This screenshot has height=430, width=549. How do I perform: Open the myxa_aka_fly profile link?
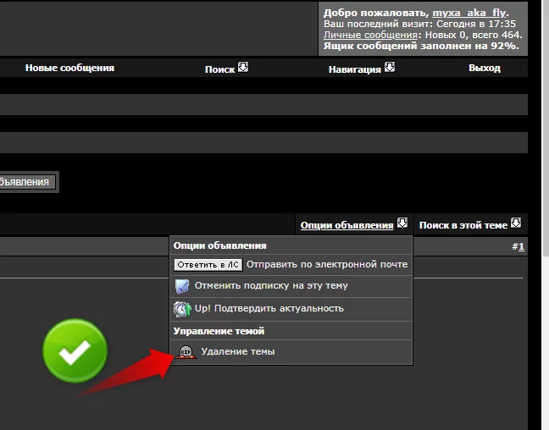(469, 13)
